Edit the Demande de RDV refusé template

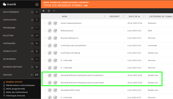(50, 90)
